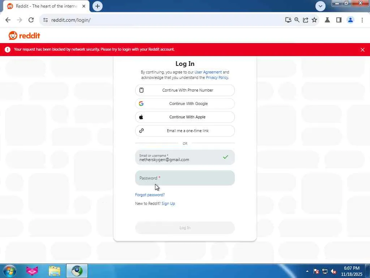Bookmark this page with the star icon
Image resolution: width=370 pixels, height=278 pixels.
[314, 20]
